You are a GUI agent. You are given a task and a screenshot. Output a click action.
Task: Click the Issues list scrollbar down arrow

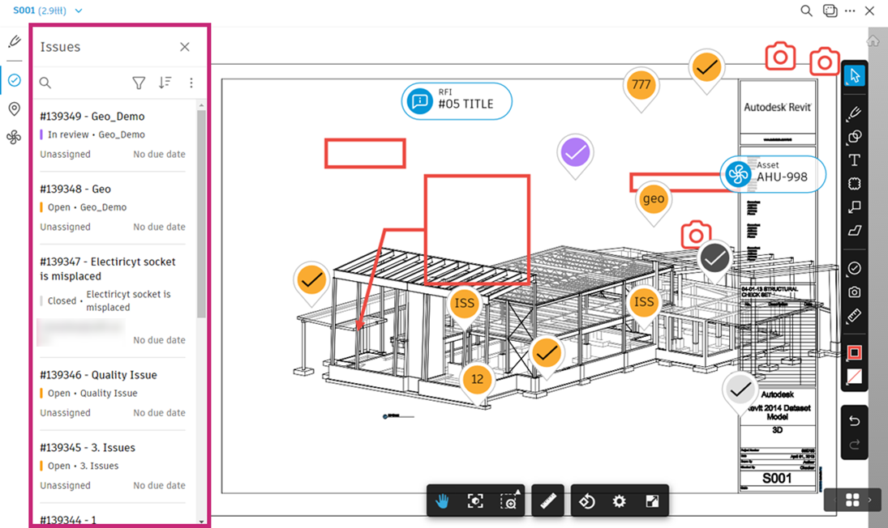point(201,522)
